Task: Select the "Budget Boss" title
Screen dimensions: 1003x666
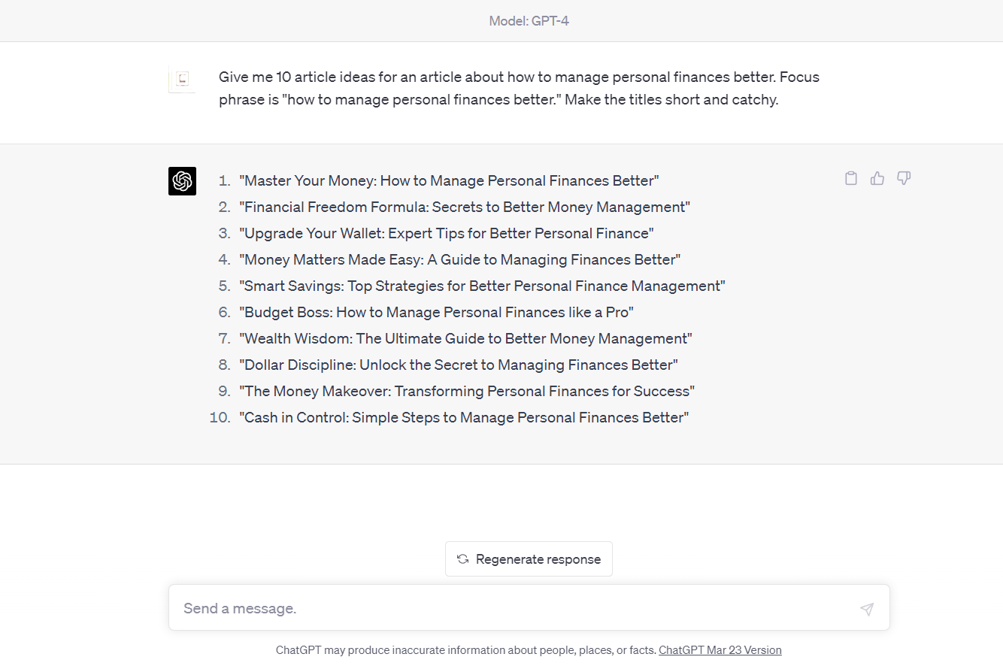Action: click(436, 312)
